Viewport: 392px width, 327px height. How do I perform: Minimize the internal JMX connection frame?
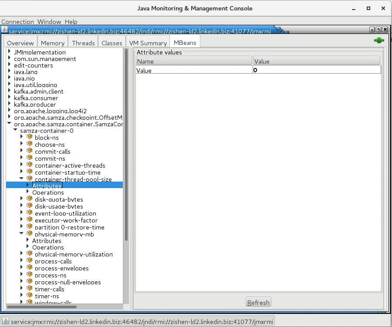(372, 30)
